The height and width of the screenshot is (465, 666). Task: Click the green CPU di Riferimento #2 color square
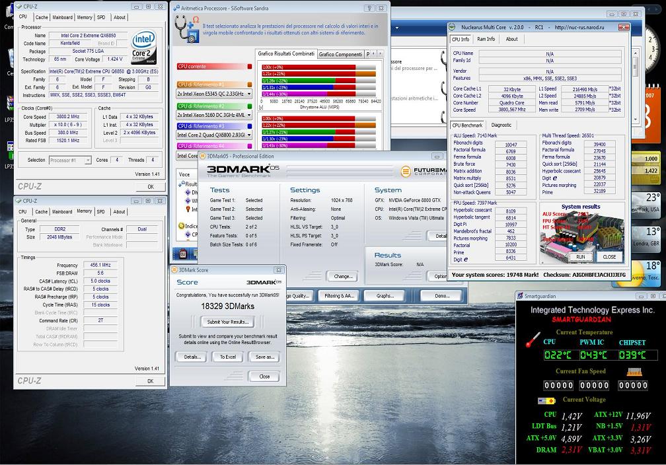(x=249, y=106)
